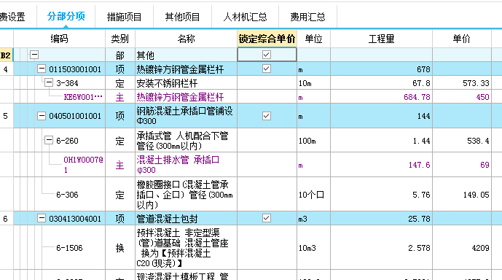Open the 其他项目 tab
502x280 pixels.
pyautogui.click(x=182, y=17)
